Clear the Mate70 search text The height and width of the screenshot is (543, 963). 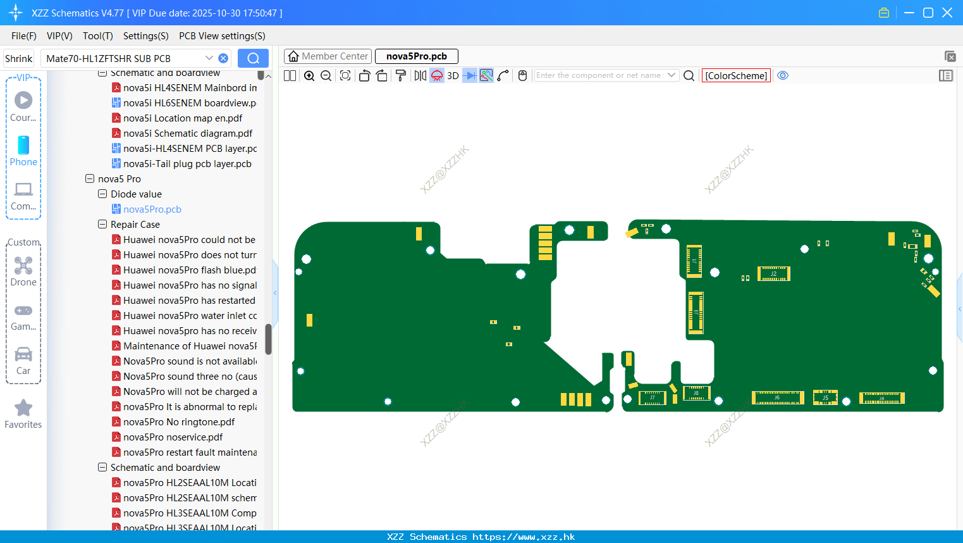point(223,58)
